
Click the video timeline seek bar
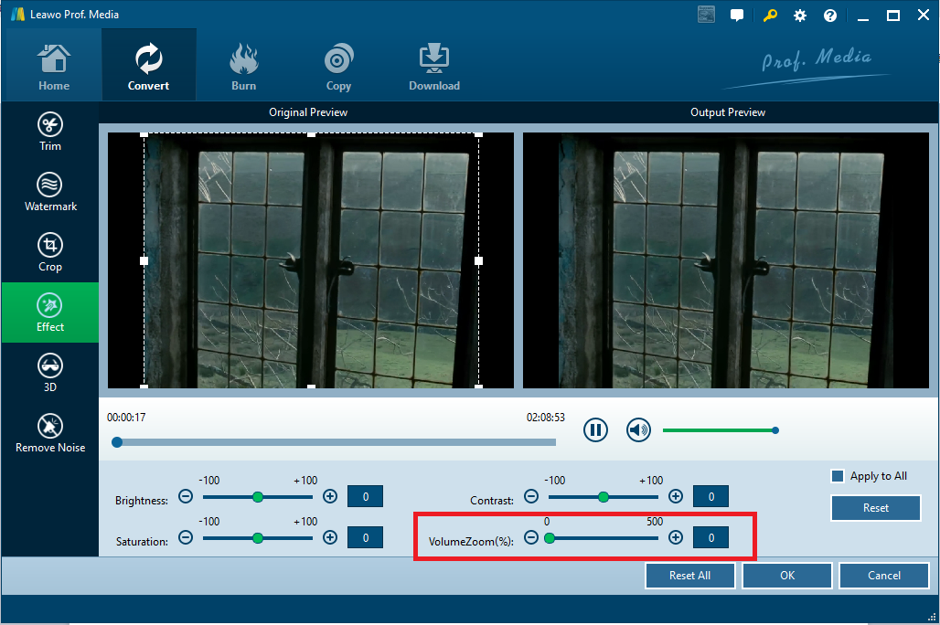[x=334, y=442]
